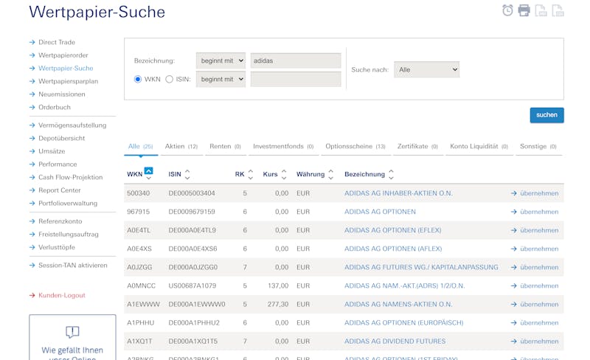Screen dimensions: 590x360
Task: Open Wertpapiersparplan in the sidebar
Action: click(x=68, y=81)
